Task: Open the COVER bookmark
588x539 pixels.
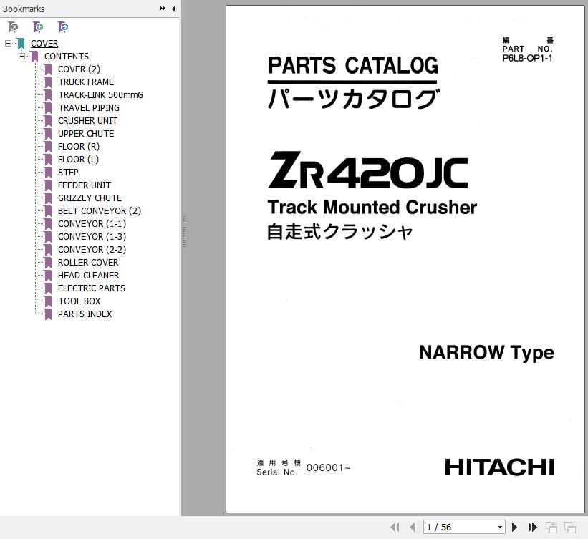Action: 44,44
